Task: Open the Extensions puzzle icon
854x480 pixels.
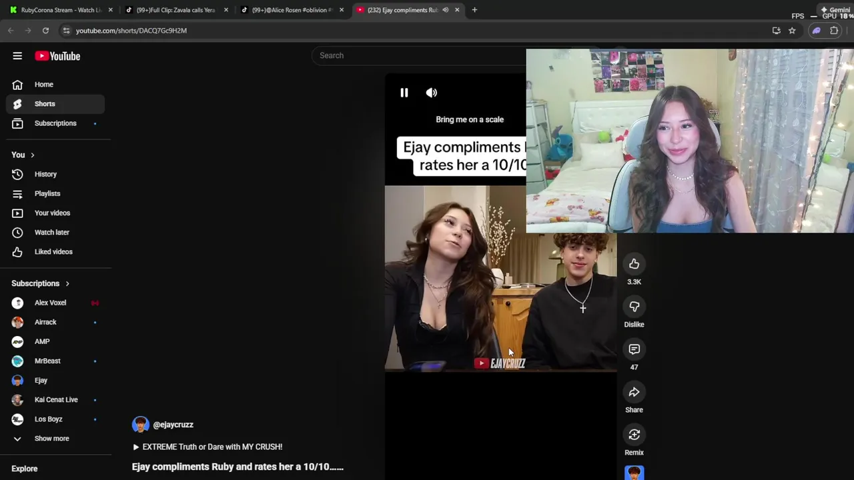Action: coord(834,31)
